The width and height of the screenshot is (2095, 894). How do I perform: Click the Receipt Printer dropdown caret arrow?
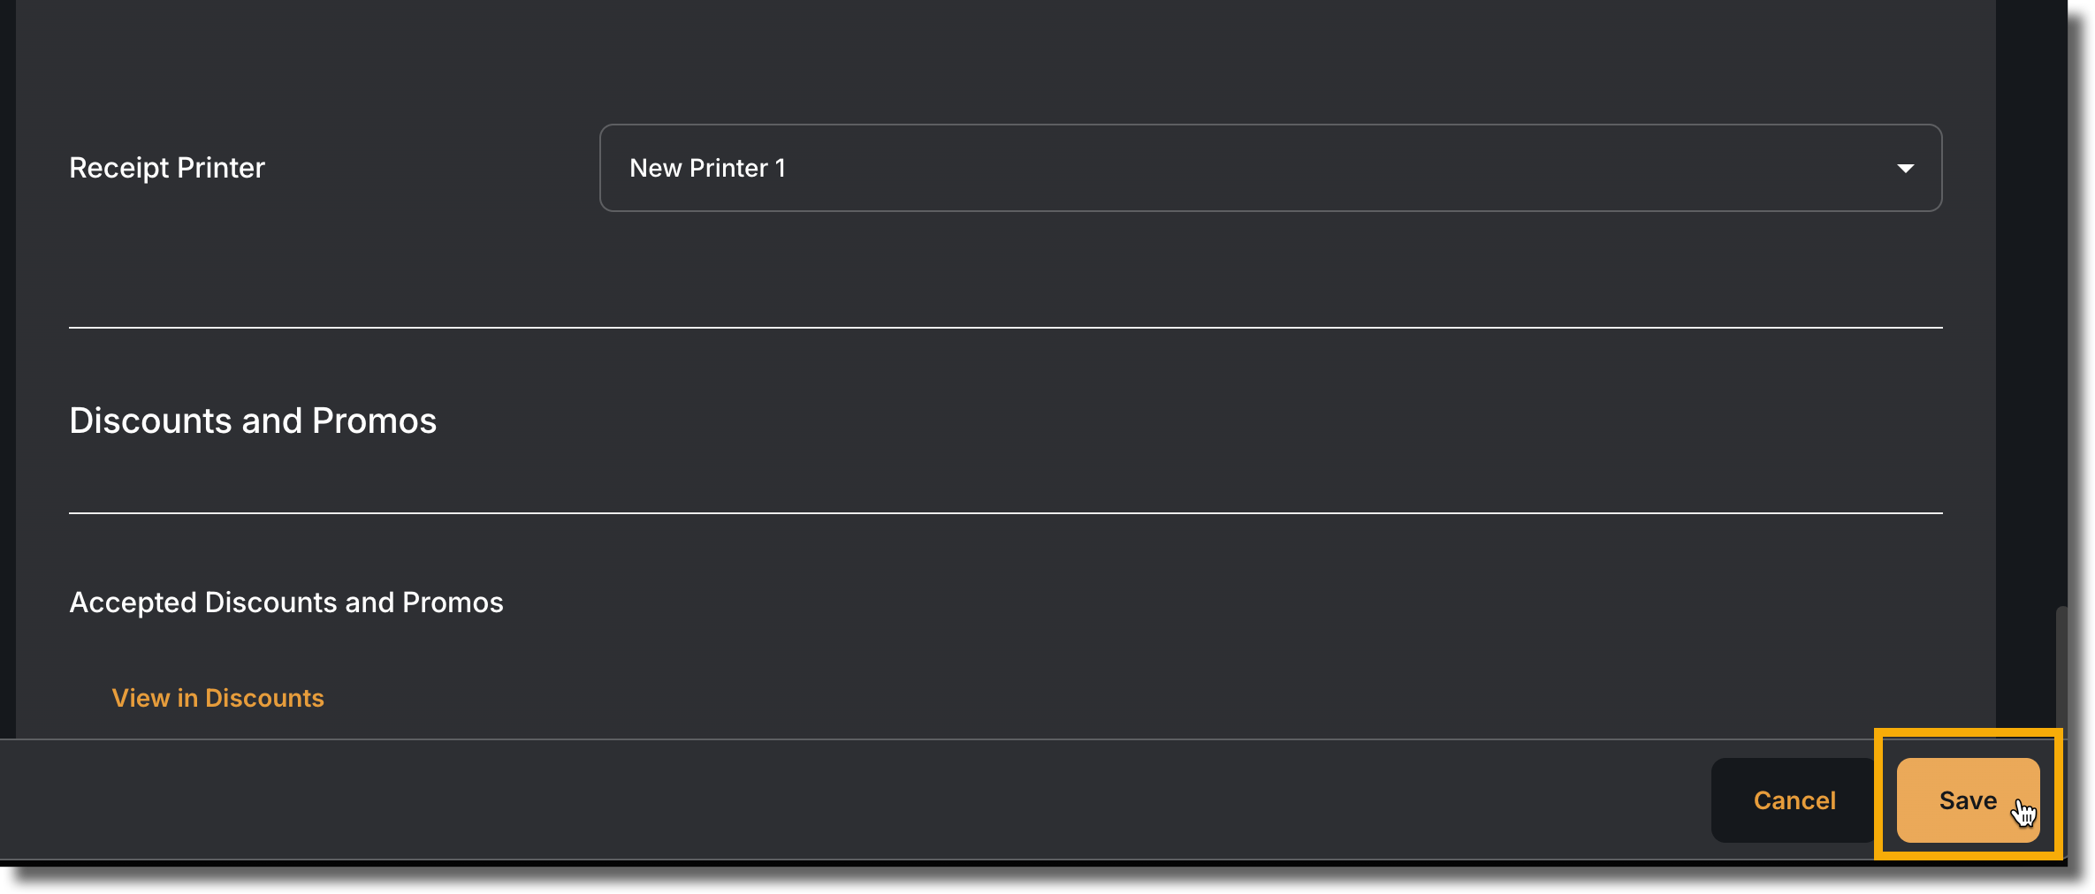coord(1905,168)
